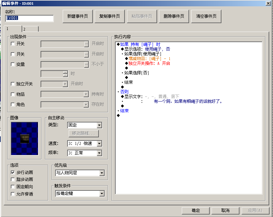Switch to event page tab 2
This screenshot has height=217, width=273.
point(30,29)
